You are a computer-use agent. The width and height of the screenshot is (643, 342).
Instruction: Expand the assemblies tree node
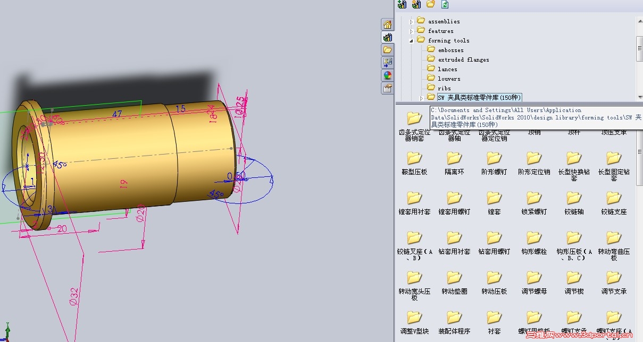(411, 22)
